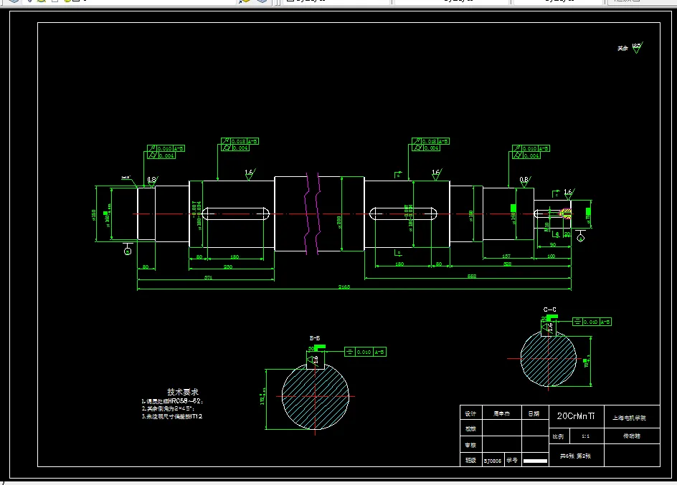Click the B-B section label
The image size is (677, 485).
click(315, 338)
